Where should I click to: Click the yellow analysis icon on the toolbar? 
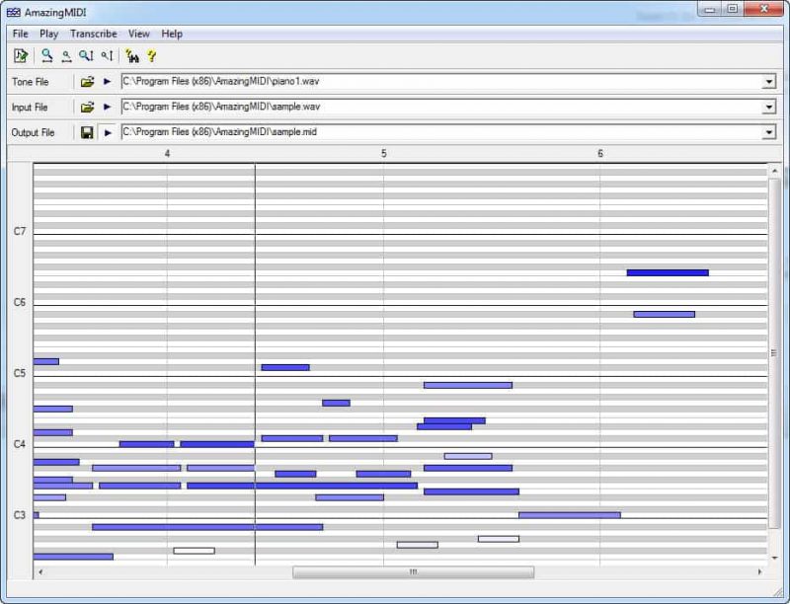point(132,56)
